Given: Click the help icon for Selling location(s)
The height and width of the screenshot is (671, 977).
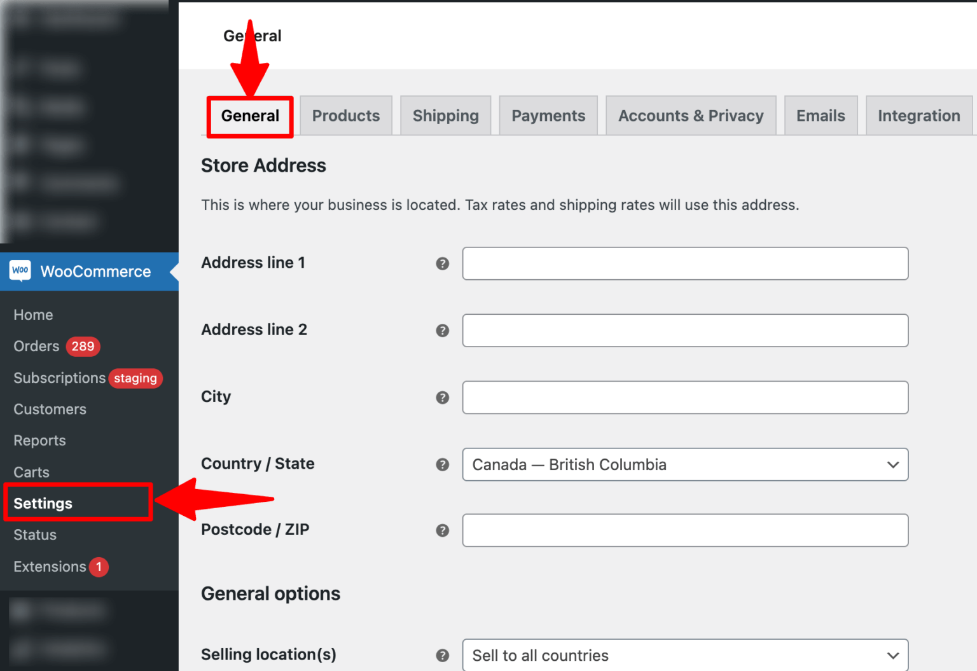Looking at the screenshot, I should pyautogui.click(x=443, y=654).
